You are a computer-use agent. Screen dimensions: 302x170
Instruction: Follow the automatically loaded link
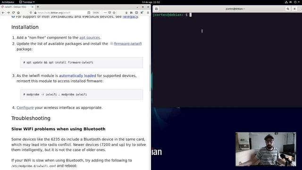(77, 76)
